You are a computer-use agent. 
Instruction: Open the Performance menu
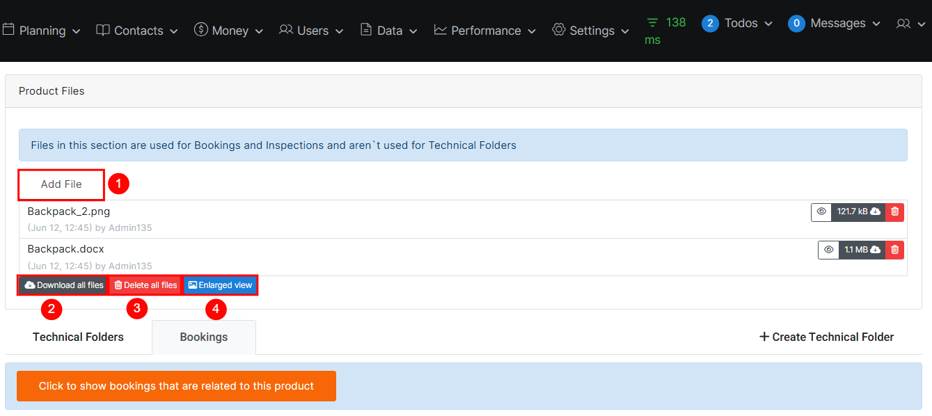[484, 31]
